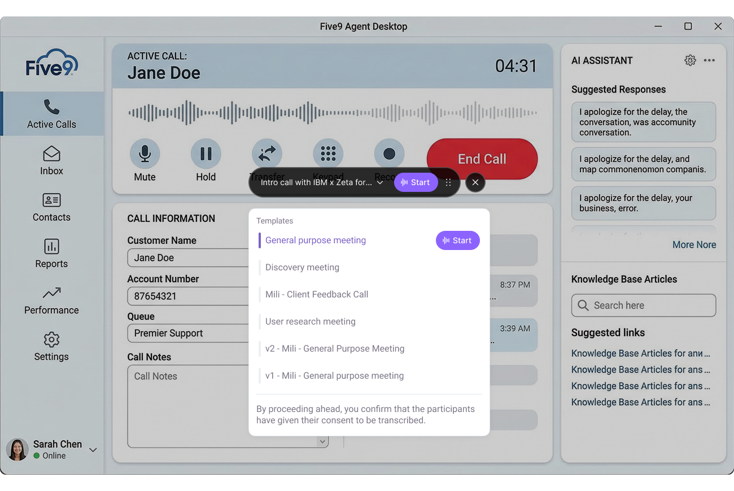Image resolution: width=734 pixels, height=491 pixels.
Task: Open the Inbox section
Action: pyautogui.click(x=51, y=161)
